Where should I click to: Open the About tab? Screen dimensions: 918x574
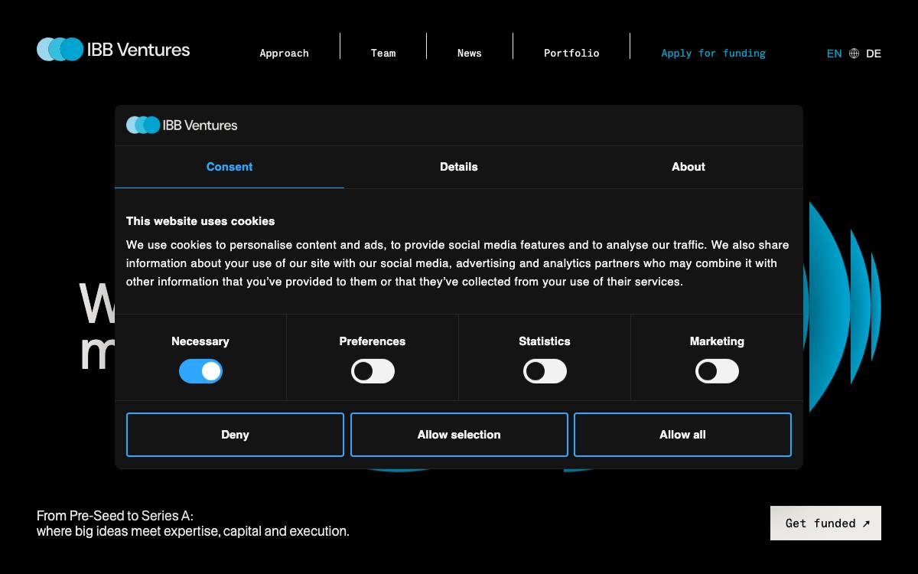tap(688, 167)
